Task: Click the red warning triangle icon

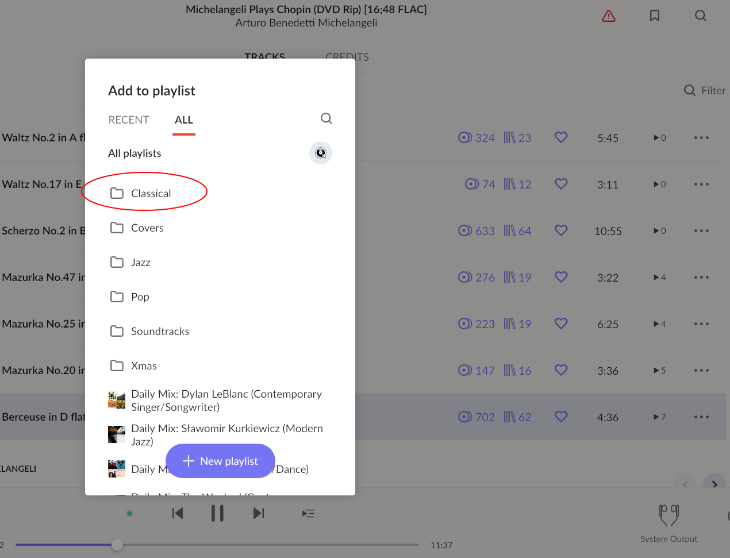Action: [x=609, y=16]
